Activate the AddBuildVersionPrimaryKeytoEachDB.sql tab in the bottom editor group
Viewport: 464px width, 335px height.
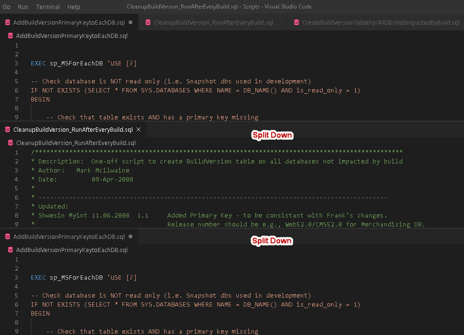pyautogui.click(x=69, y=237)
